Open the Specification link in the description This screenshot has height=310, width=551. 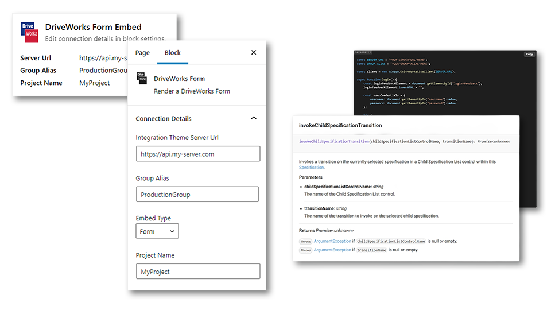click(x=311, y=168)
